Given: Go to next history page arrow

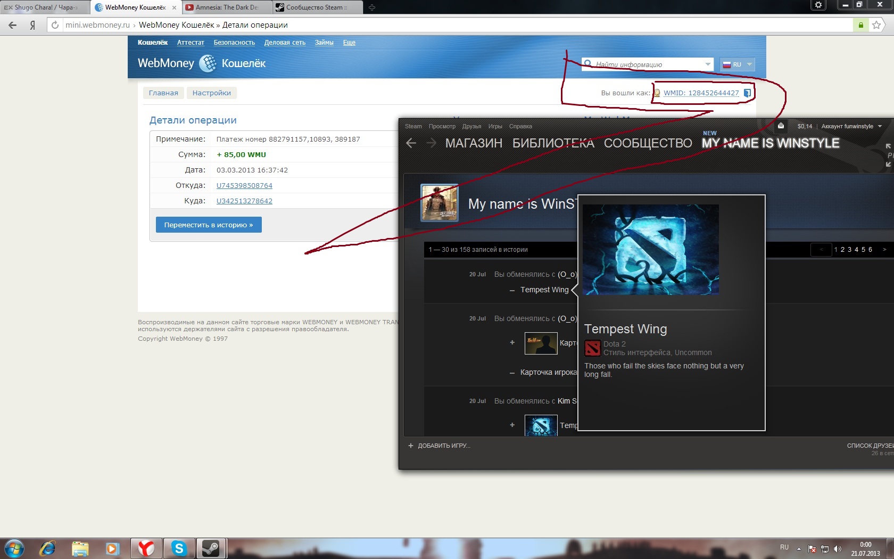Looking at the screenshot, I should (x=884, y=249).
